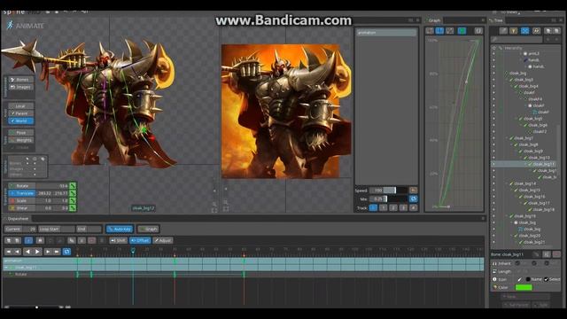Viewport: 567px width, 319px height.
Task: Step to next keyframe
Action: coord(48,252)
